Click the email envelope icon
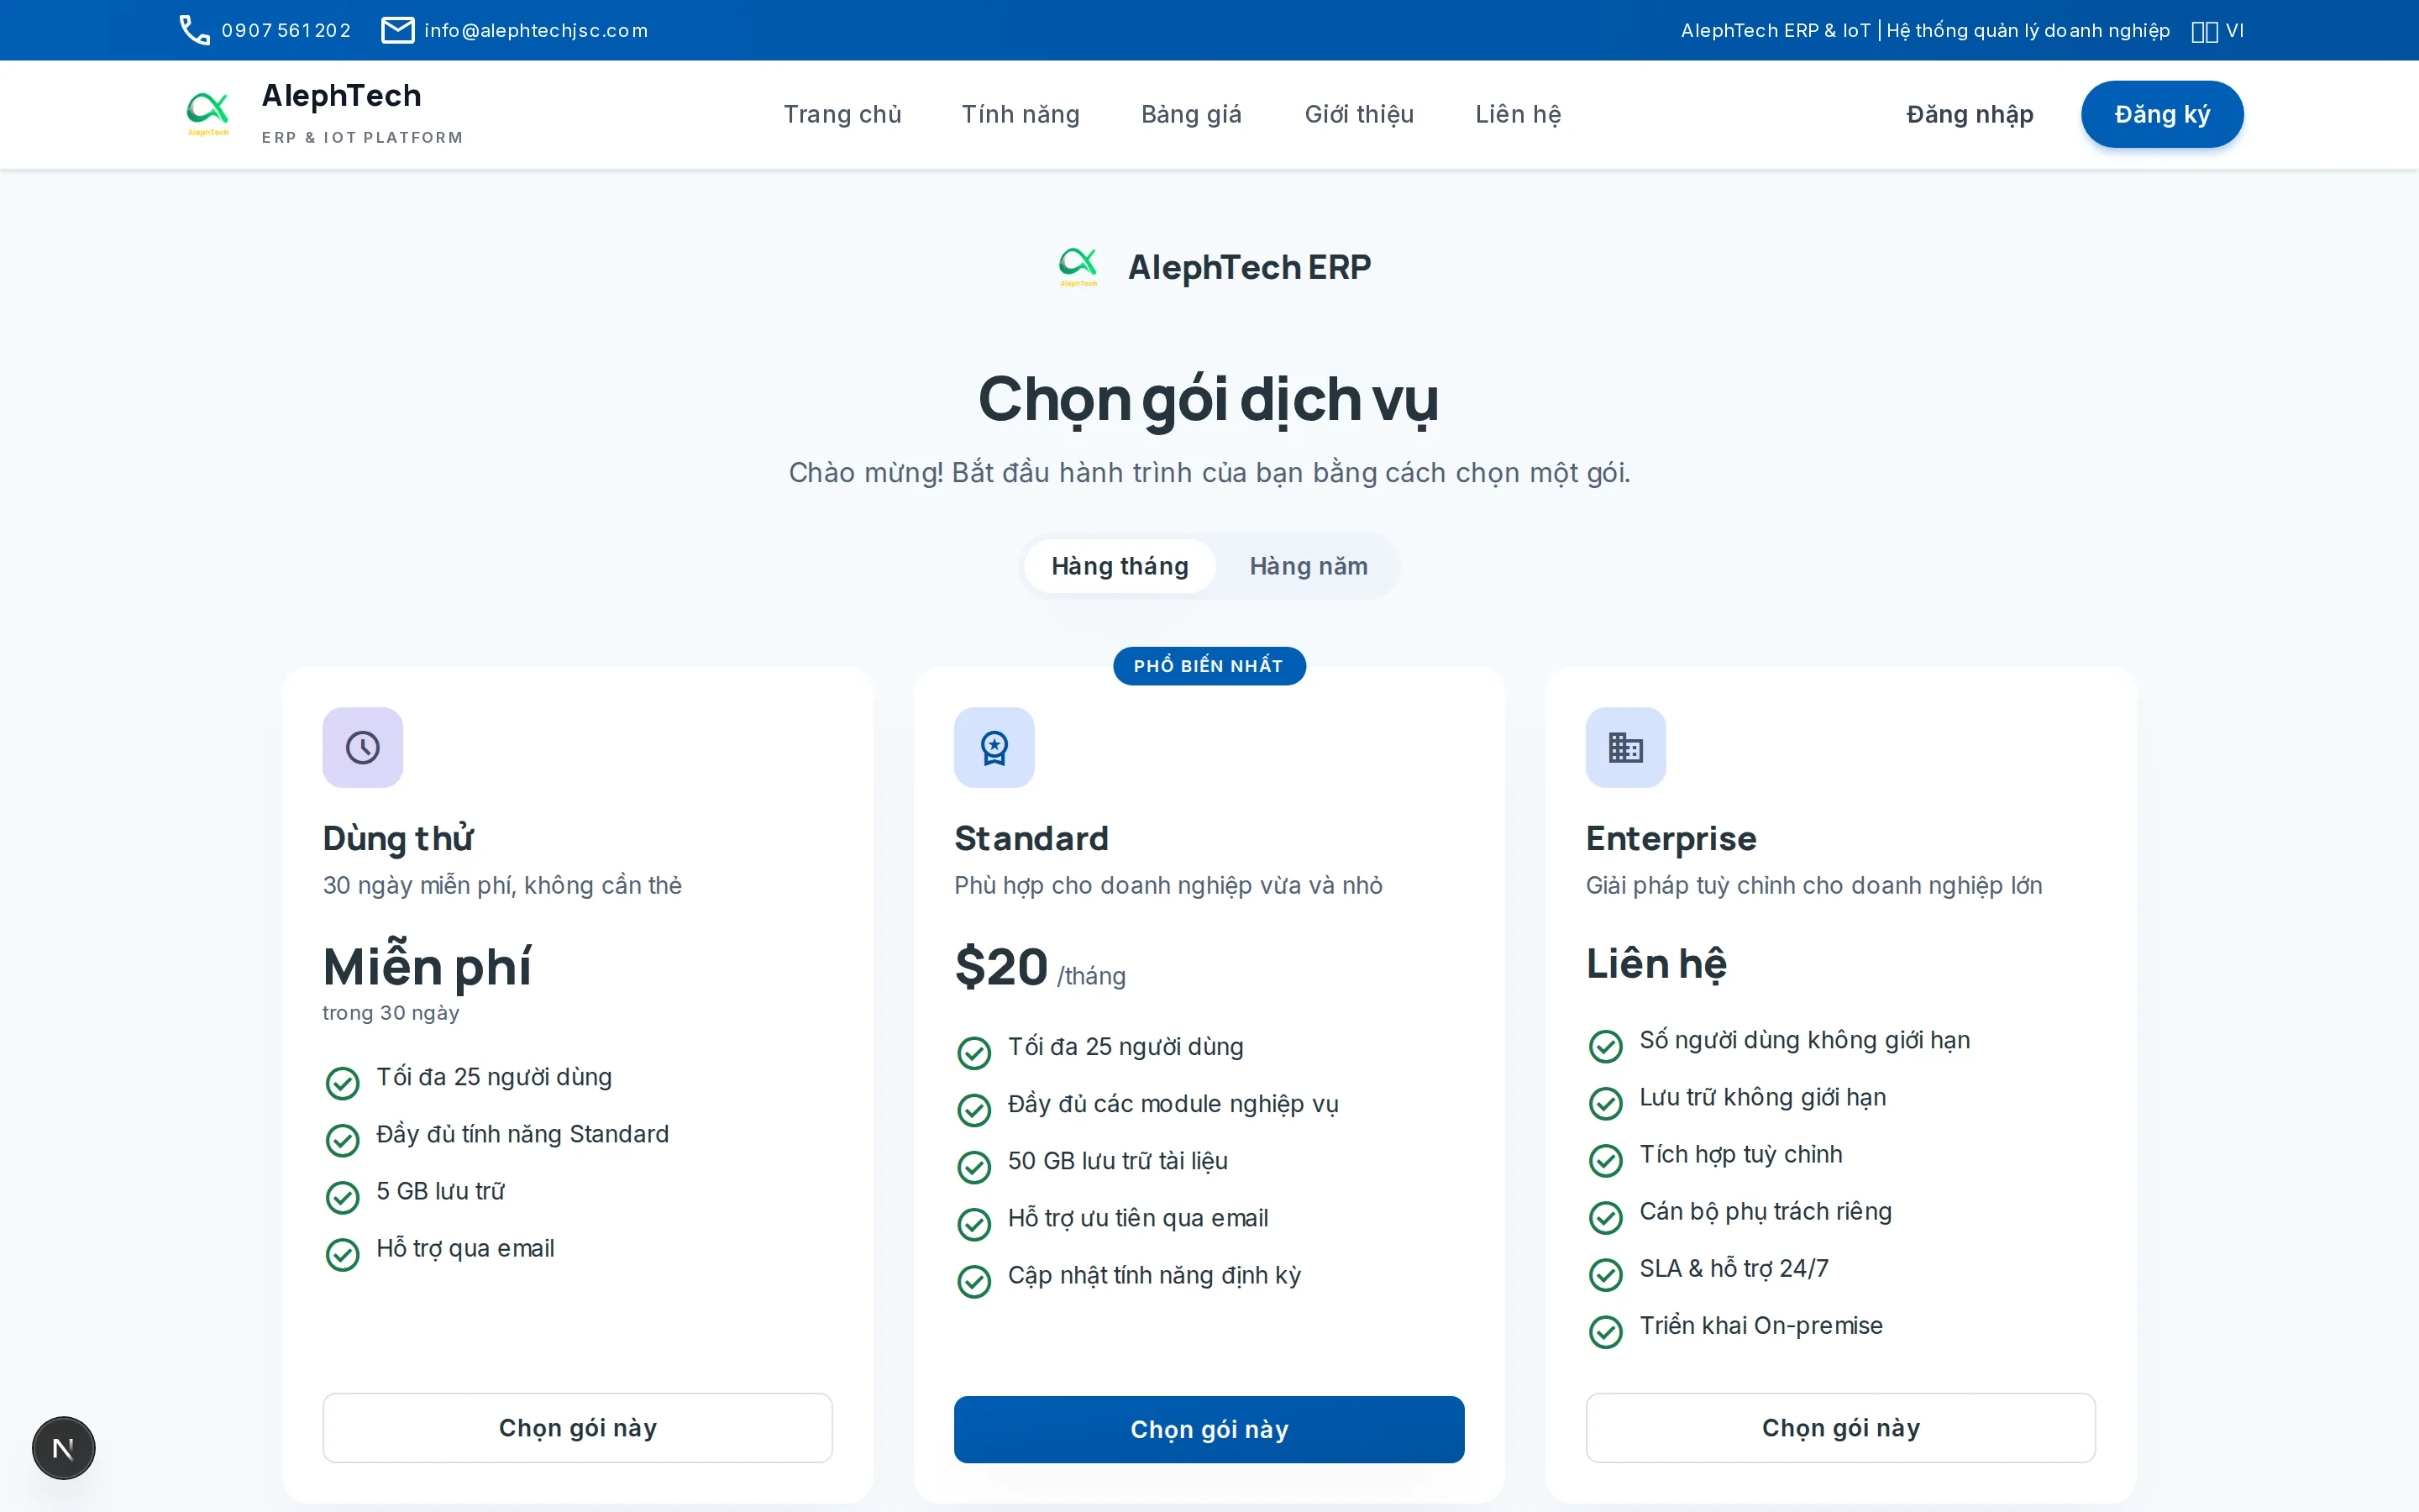This screenshot has height=1512, width=2419. tap(398, 30)
